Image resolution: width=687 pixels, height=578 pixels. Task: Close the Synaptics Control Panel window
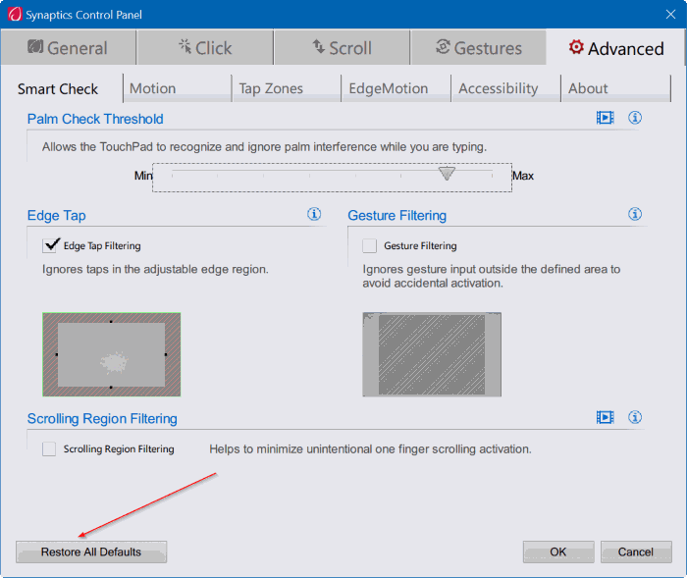point(670,15)
